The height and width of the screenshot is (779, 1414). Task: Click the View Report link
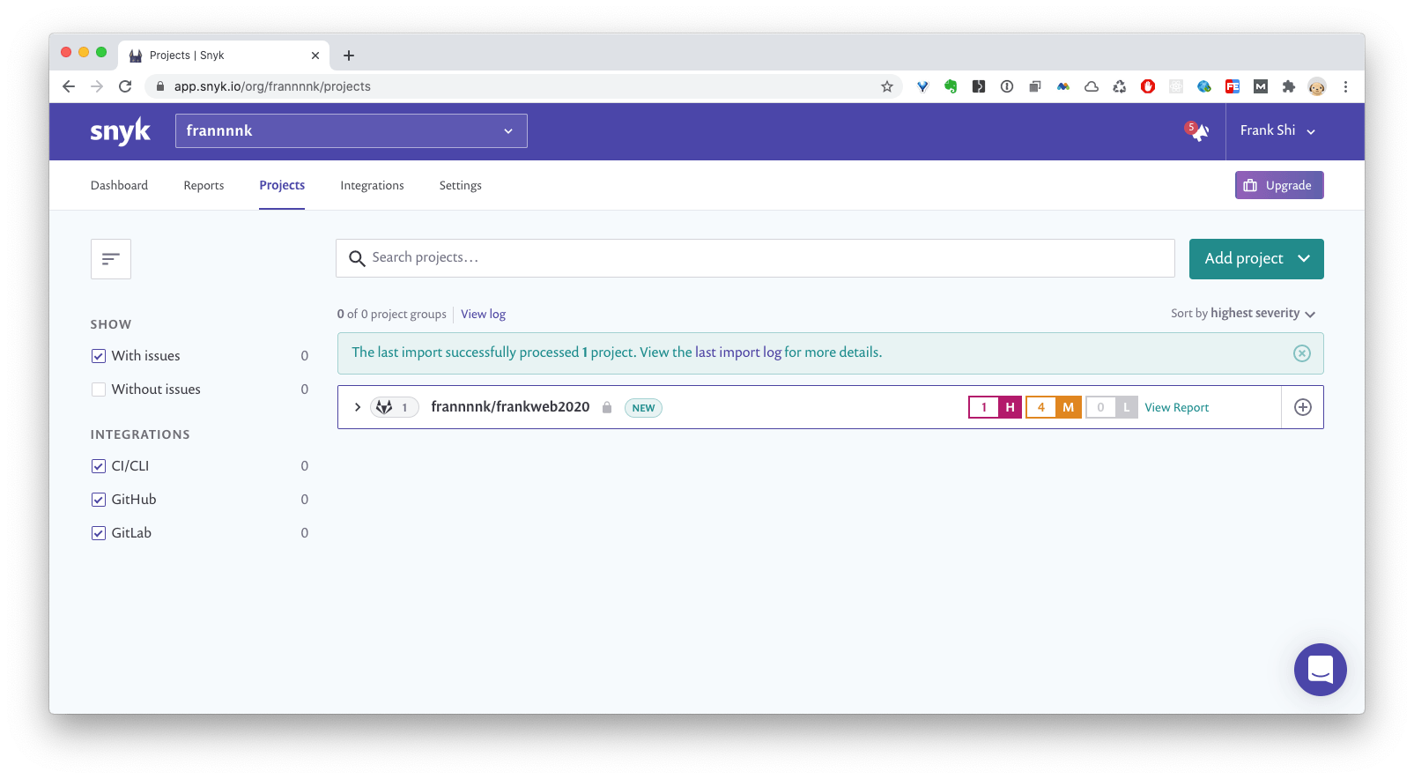1176,407
